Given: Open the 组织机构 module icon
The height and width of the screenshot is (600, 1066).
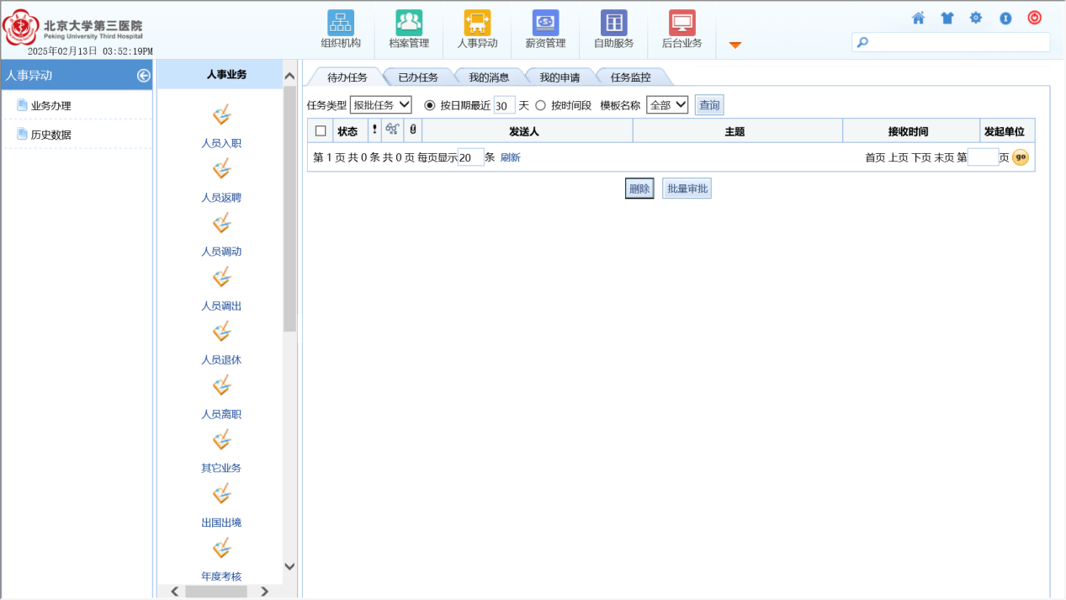Looking at the screenshot, I should [x=341, y=24].
